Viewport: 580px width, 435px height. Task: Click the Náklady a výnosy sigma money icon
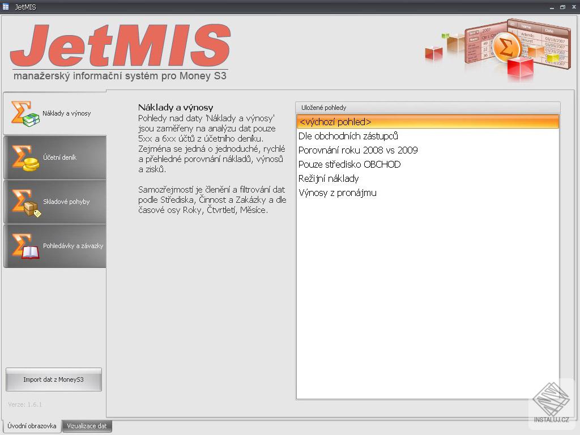coord(25,113)
